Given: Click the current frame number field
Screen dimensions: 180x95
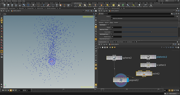Looking at the screenshot, I should point(20,90).
